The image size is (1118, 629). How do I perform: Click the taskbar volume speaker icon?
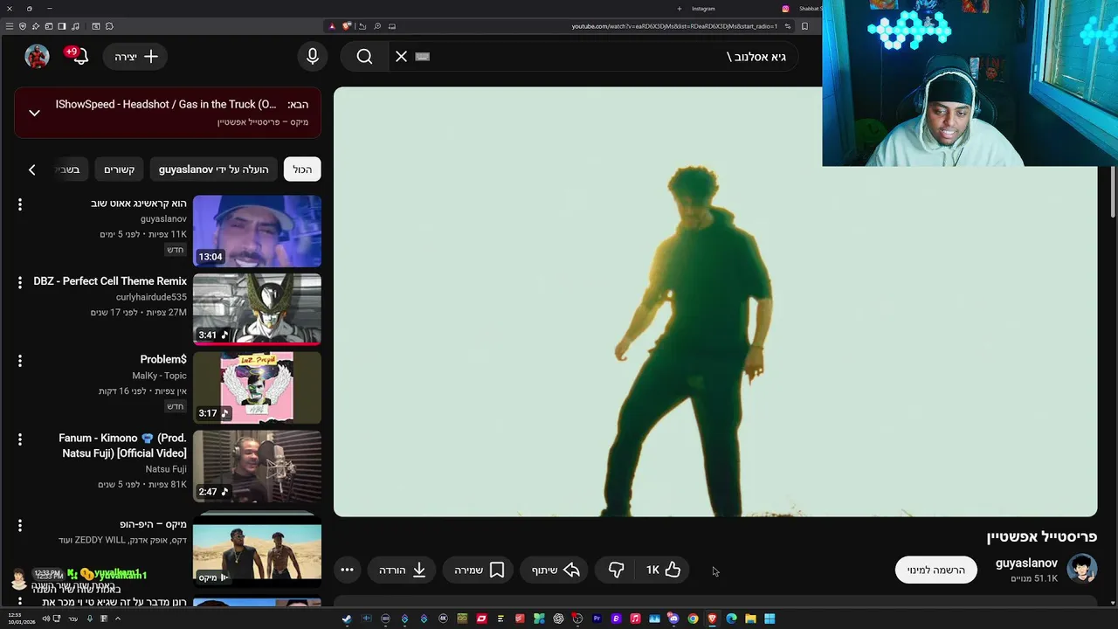[x=46, y=619]
